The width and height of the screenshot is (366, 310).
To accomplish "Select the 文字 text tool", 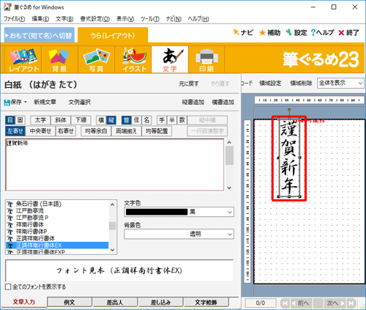I will 170,59.
